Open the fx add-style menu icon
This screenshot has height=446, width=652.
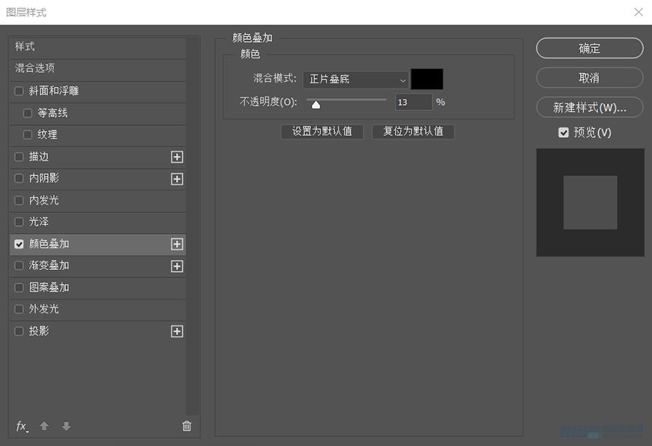tap(22, 426)
